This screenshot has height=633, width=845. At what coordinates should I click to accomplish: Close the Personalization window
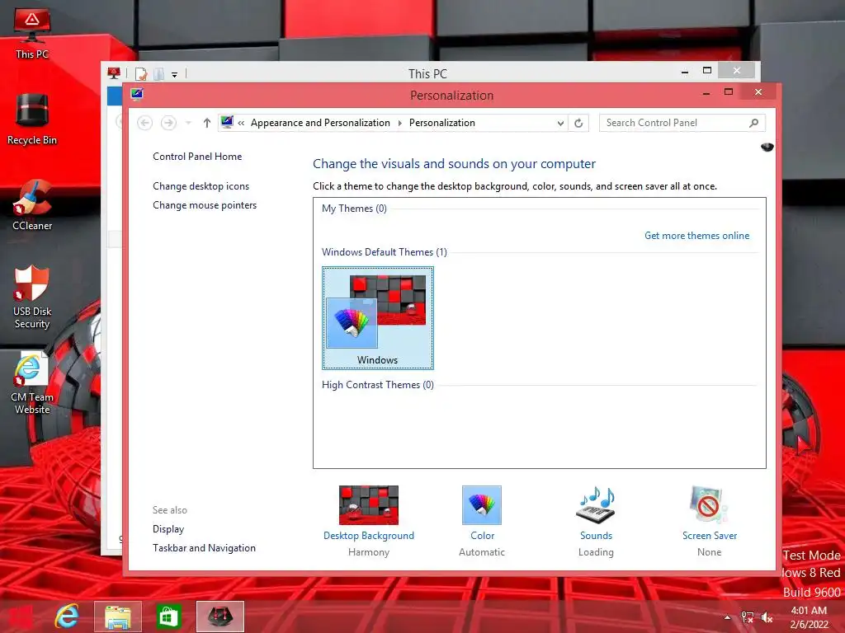coord(758,92)
